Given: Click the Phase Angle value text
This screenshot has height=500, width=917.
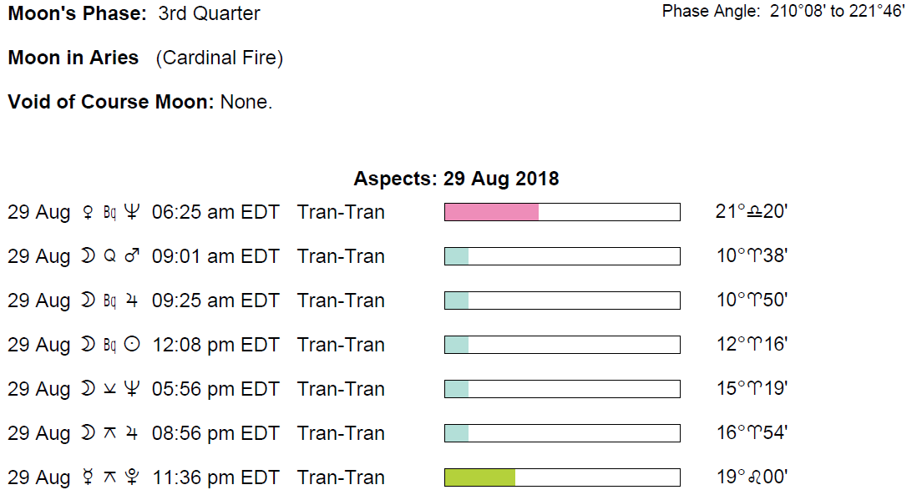Looking at the screenshot, I should (838, 12).
